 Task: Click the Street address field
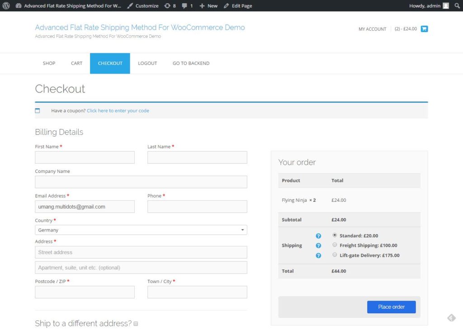coord(141,252)
